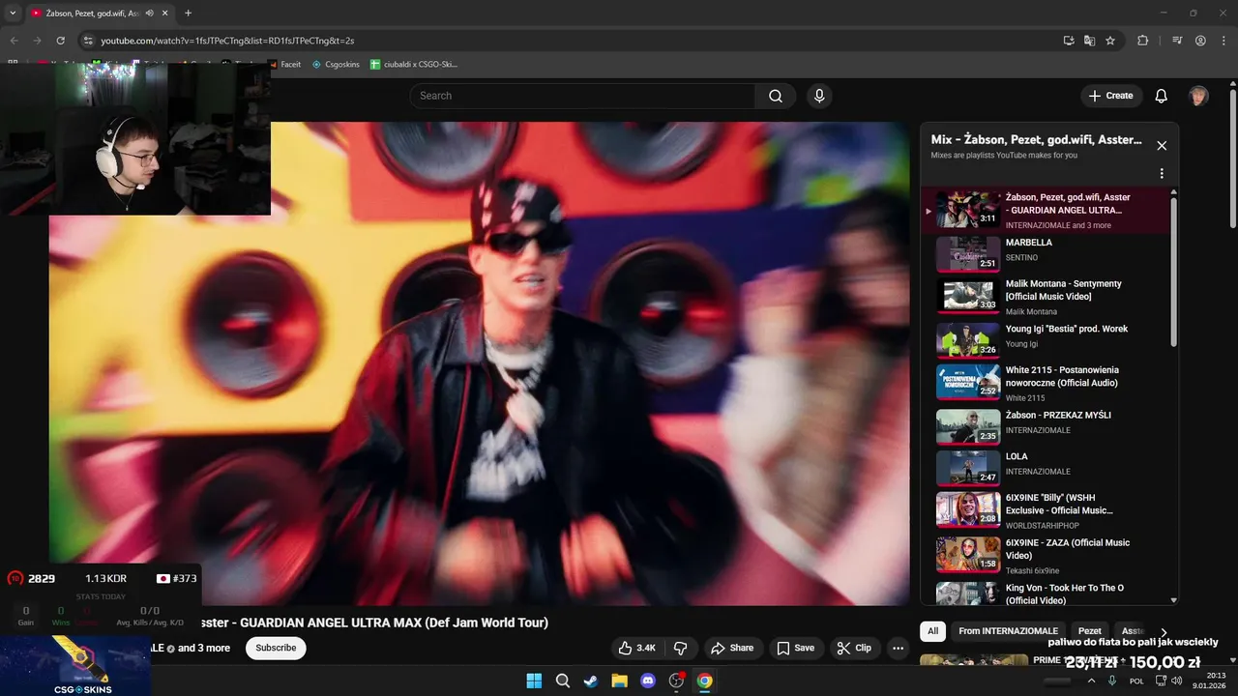The height and width of the screenshot is (696, 1238).
Task: Mute the tab via speaker icon
Action: [x=149, y=14]
